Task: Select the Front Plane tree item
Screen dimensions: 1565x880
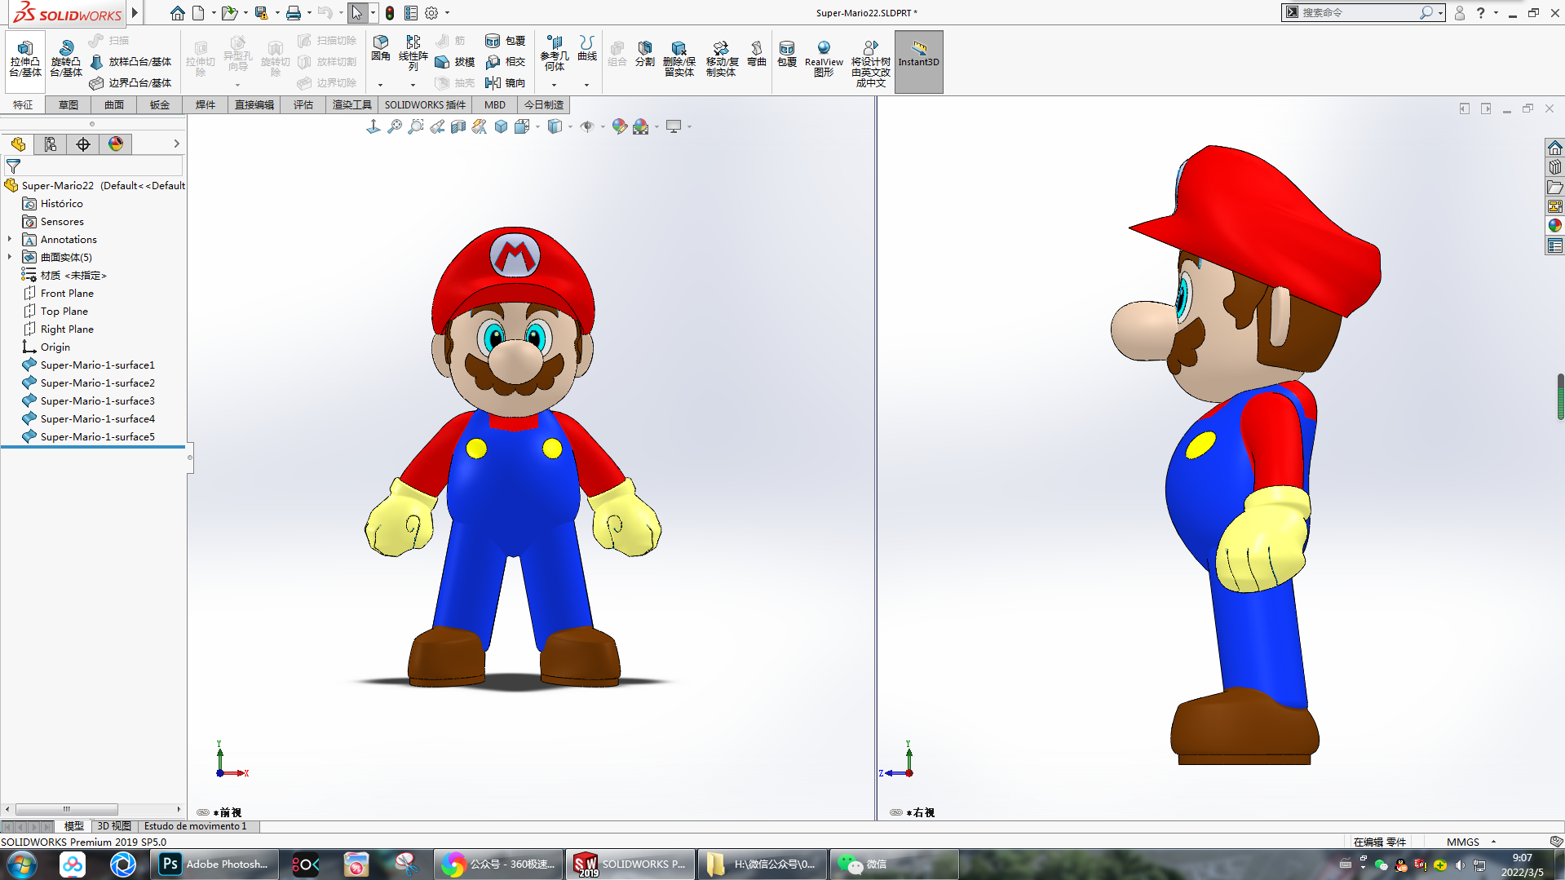Action: coord(67,294)
